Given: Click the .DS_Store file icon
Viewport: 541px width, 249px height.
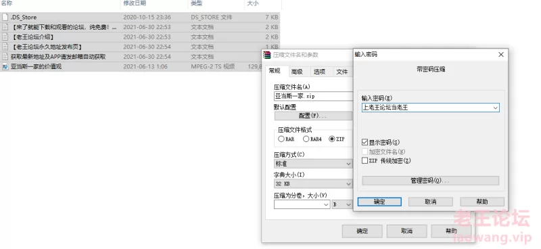Looking at the screenshot, I should coord(5,17).
